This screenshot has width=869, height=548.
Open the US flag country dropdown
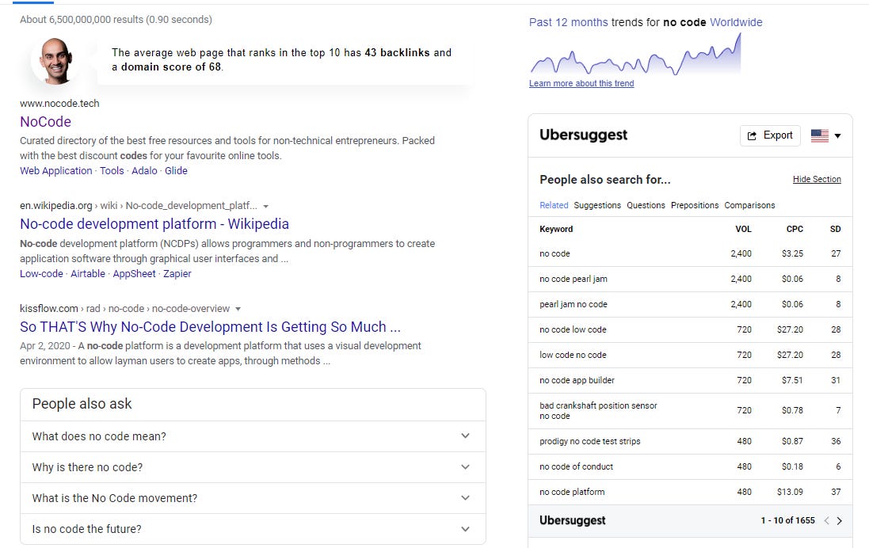825,135
